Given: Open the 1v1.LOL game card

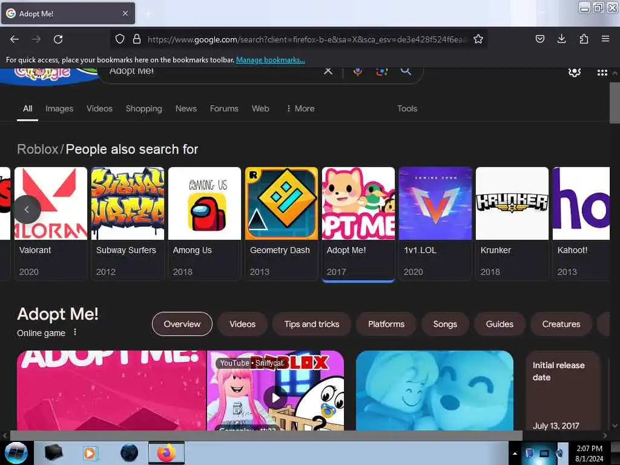Looking at the screenshot, I should 435,223.
